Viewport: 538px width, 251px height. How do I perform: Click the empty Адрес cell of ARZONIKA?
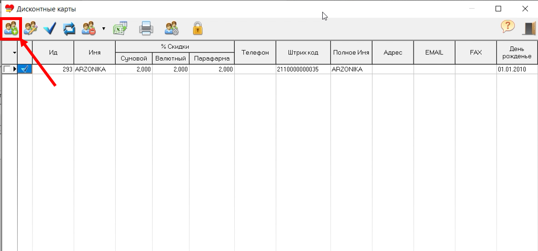[393, 69]
